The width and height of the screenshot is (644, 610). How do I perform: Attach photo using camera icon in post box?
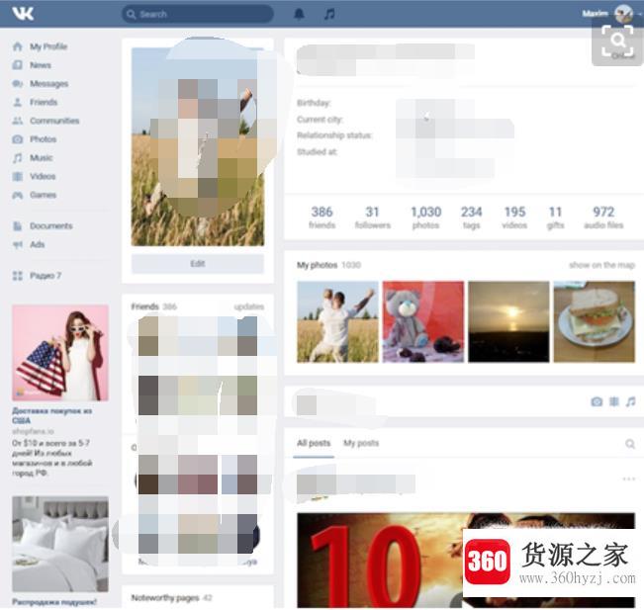(x=597, y=401)
